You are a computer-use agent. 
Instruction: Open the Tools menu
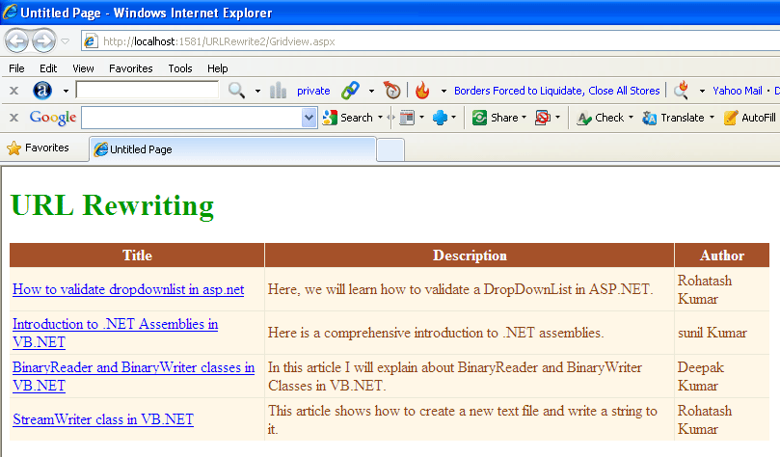(180, 68)
